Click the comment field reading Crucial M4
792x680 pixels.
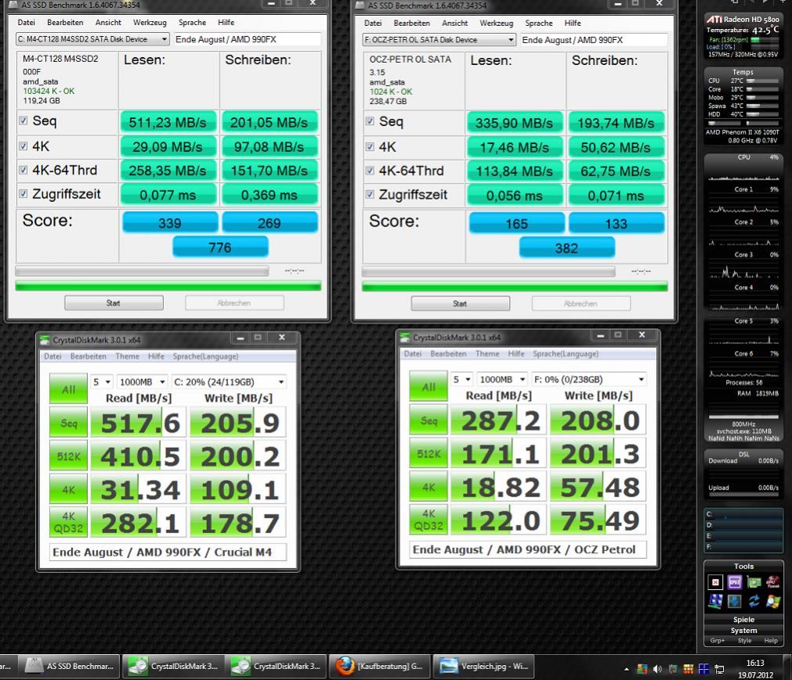click(x=168, y=552)
